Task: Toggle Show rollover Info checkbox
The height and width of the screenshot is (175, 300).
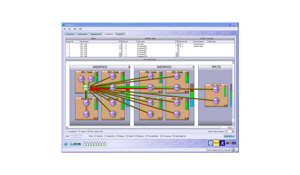Action: 89,132
